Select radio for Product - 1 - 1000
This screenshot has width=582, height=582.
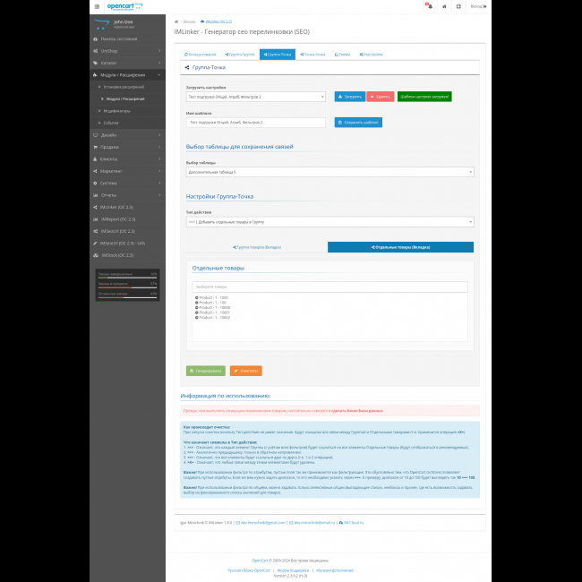pyautogui.click(x=196, y=296)
